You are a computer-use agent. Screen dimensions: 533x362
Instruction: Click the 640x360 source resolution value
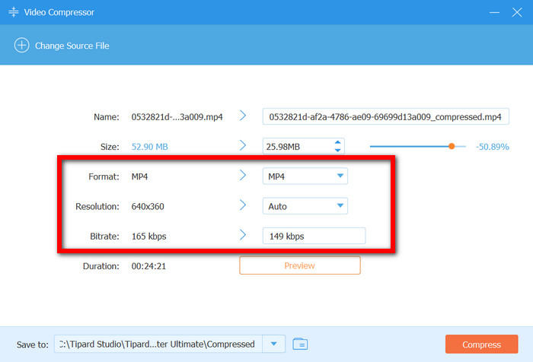[148, 206]
